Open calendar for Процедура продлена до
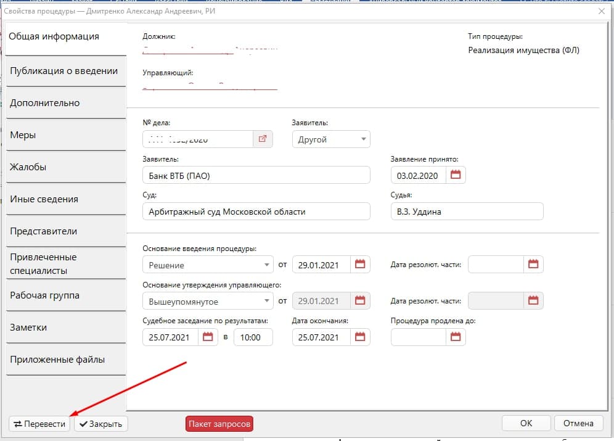This screenshot has height=441, width=614. 456,337
